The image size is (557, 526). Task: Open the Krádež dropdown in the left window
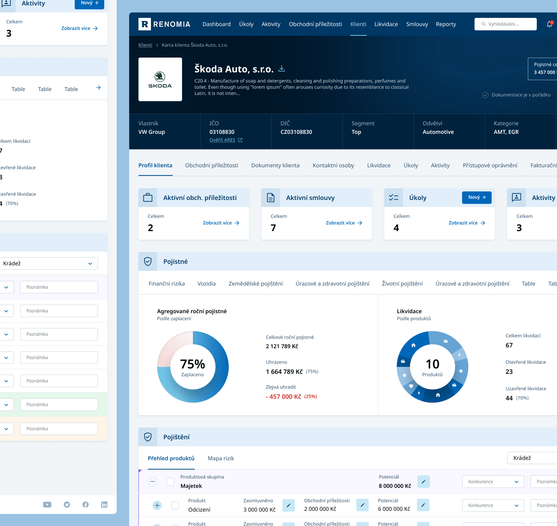(x=48, y=263)
